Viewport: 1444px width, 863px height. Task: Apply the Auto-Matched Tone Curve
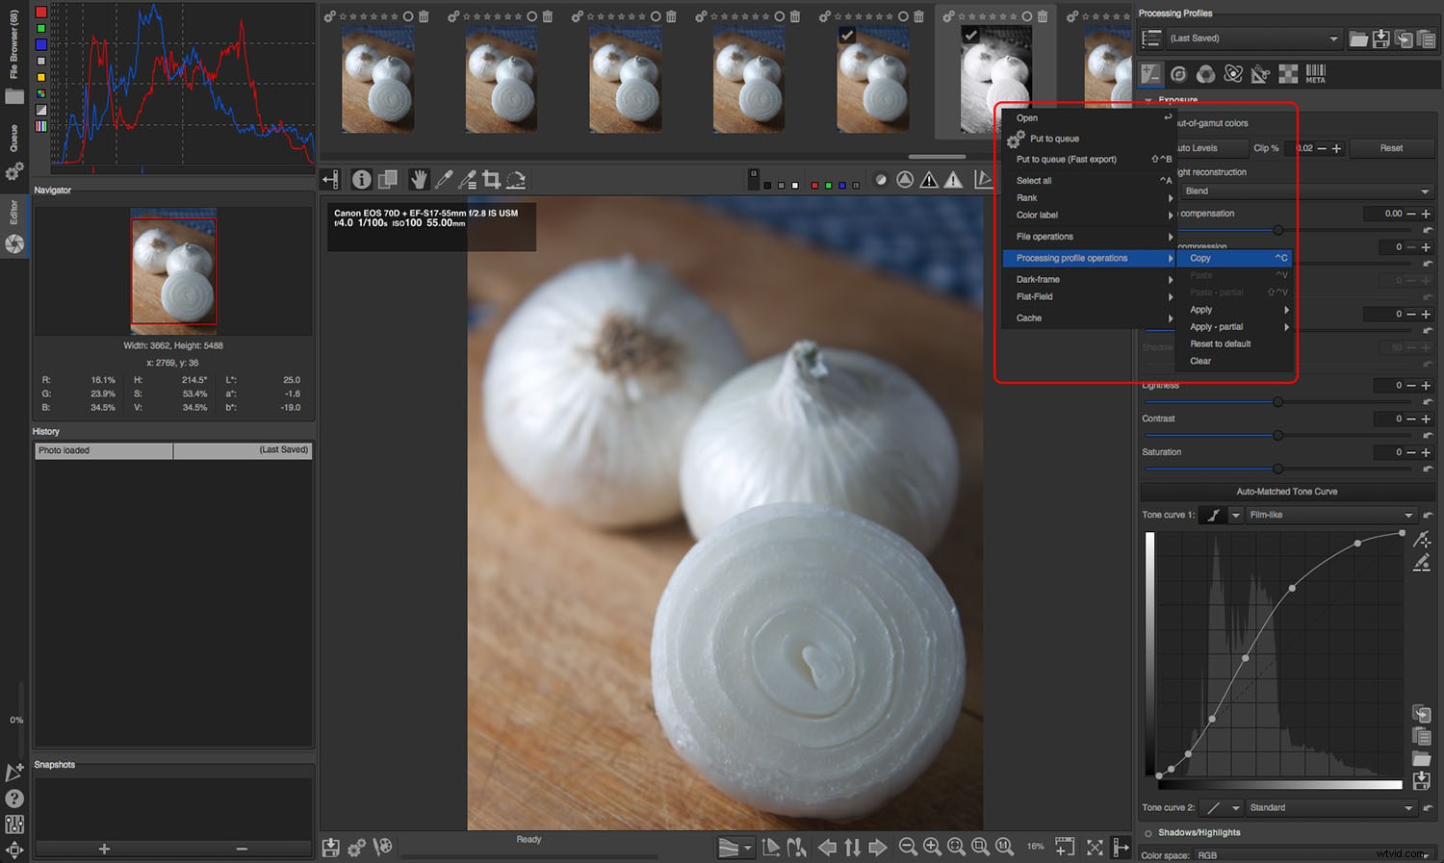click(1287, 492)
